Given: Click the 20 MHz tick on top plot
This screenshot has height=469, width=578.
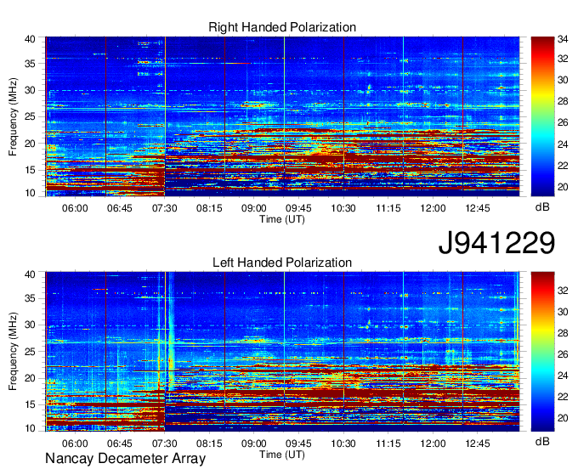Looking at the screenshot, I should [30, 144].
